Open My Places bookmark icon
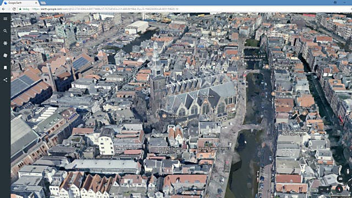This screenshot has height=198, width=352. tap(5, 68)
